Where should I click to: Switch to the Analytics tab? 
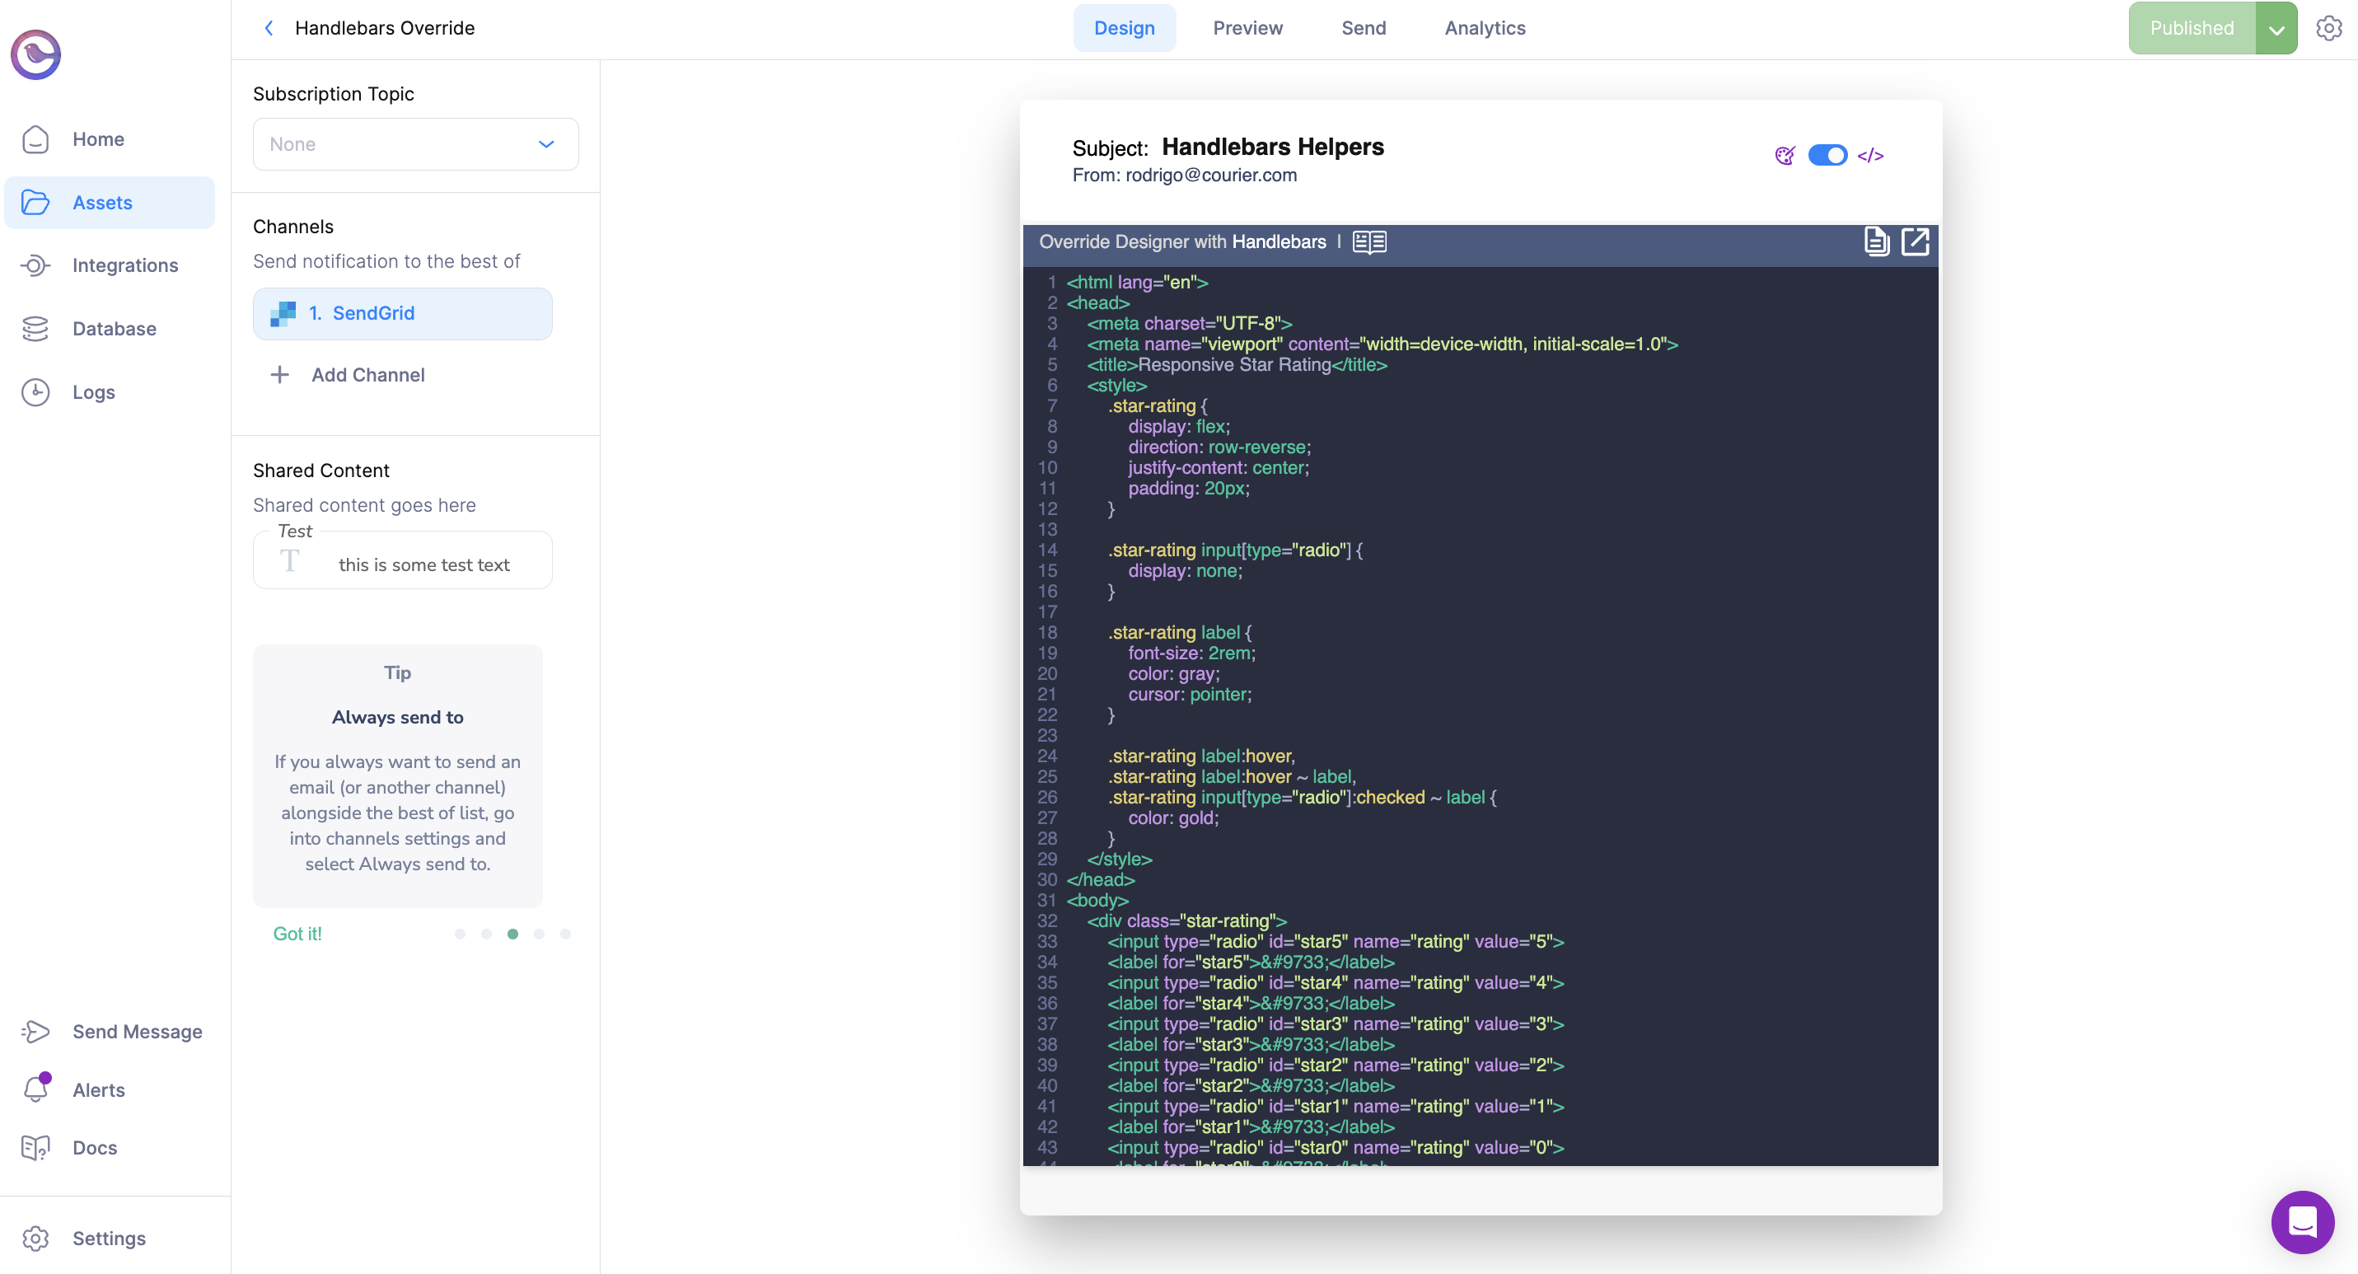click(1484, 28)
